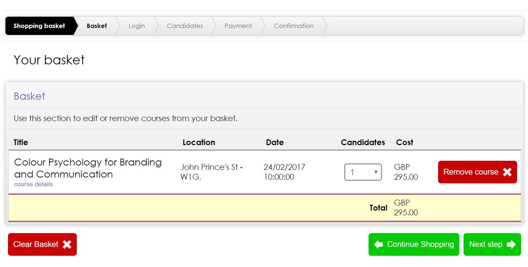This screenshot has width=528, height=267.
Task: Click the right arrow icon on Next step
Action: click(511, 244)
